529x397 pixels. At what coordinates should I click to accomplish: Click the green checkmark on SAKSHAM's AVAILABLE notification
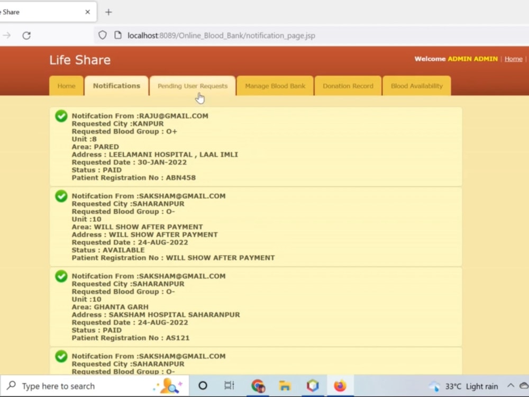61,196
